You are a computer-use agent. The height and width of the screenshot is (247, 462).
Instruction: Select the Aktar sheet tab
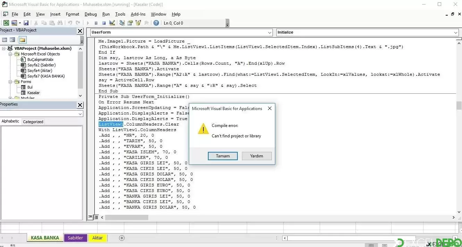tap(98, 238)
